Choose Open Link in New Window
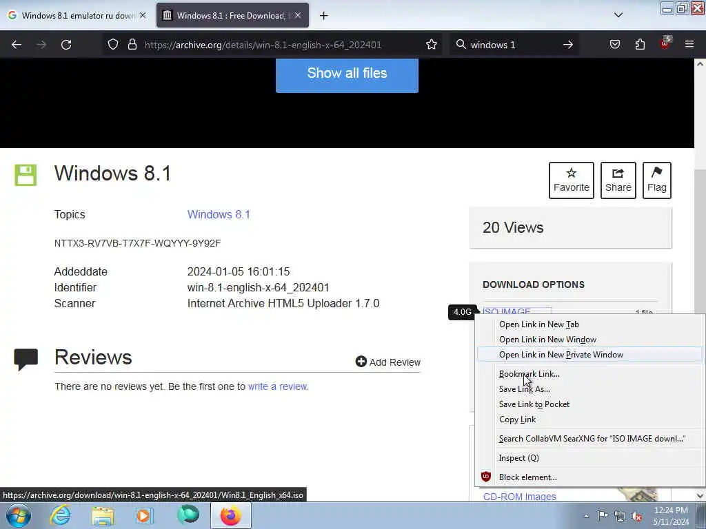Viewport: 706px width, 529px height. pos(590,340)
